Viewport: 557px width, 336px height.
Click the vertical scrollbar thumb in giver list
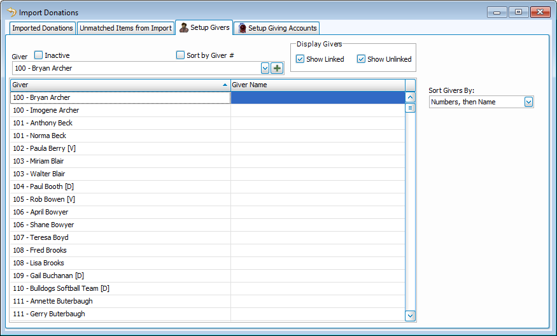coord(410,108)
